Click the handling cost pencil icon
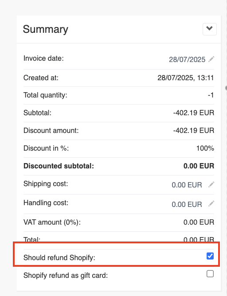 coord(211,204)
